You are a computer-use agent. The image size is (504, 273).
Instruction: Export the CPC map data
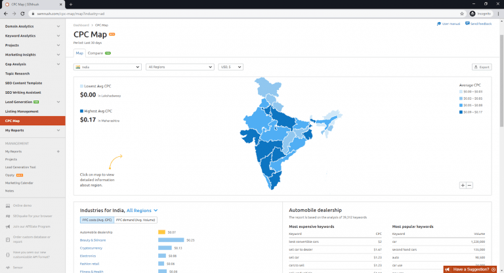click(x=482, y=67)
